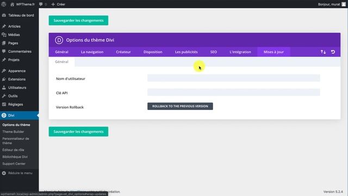Click the Divi D logo in sidebar

pos(4,115)
